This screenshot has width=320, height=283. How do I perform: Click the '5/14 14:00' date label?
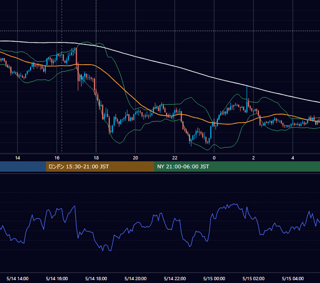coord(17,278)
